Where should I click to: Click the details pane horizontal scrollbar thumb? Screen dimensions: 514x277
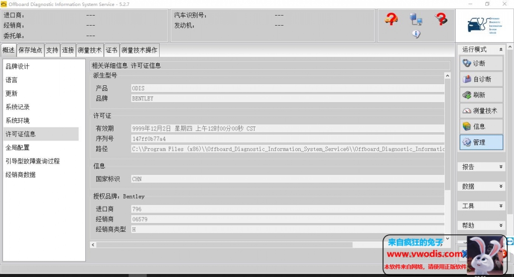[x=224, y=244]
